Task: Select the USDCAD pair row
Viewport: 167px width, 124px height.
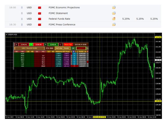Action: [x=83, y=62]
